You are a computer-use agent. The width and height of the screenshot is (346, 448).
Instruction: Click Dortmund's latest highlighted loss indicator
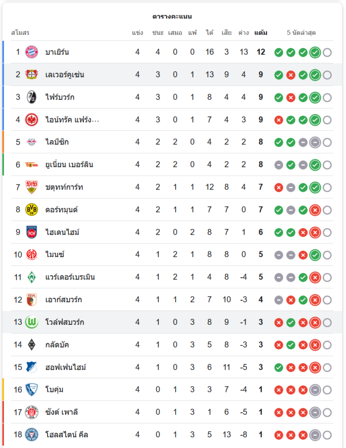(x=315, y=210)
